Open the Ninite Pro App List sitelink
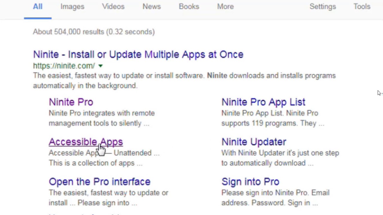The image size is (383, 215). (x=263, y=102)
